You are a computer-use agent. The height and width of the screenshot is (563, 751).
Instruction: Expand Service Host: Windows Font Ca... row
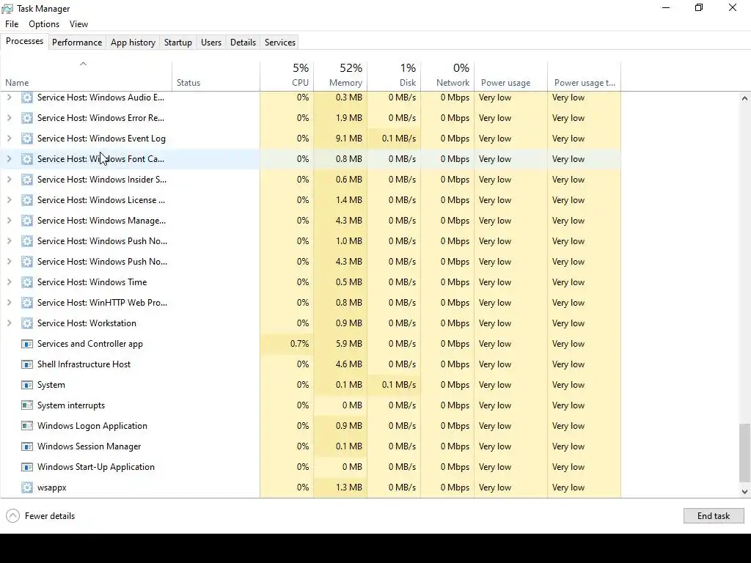(9, 159)
